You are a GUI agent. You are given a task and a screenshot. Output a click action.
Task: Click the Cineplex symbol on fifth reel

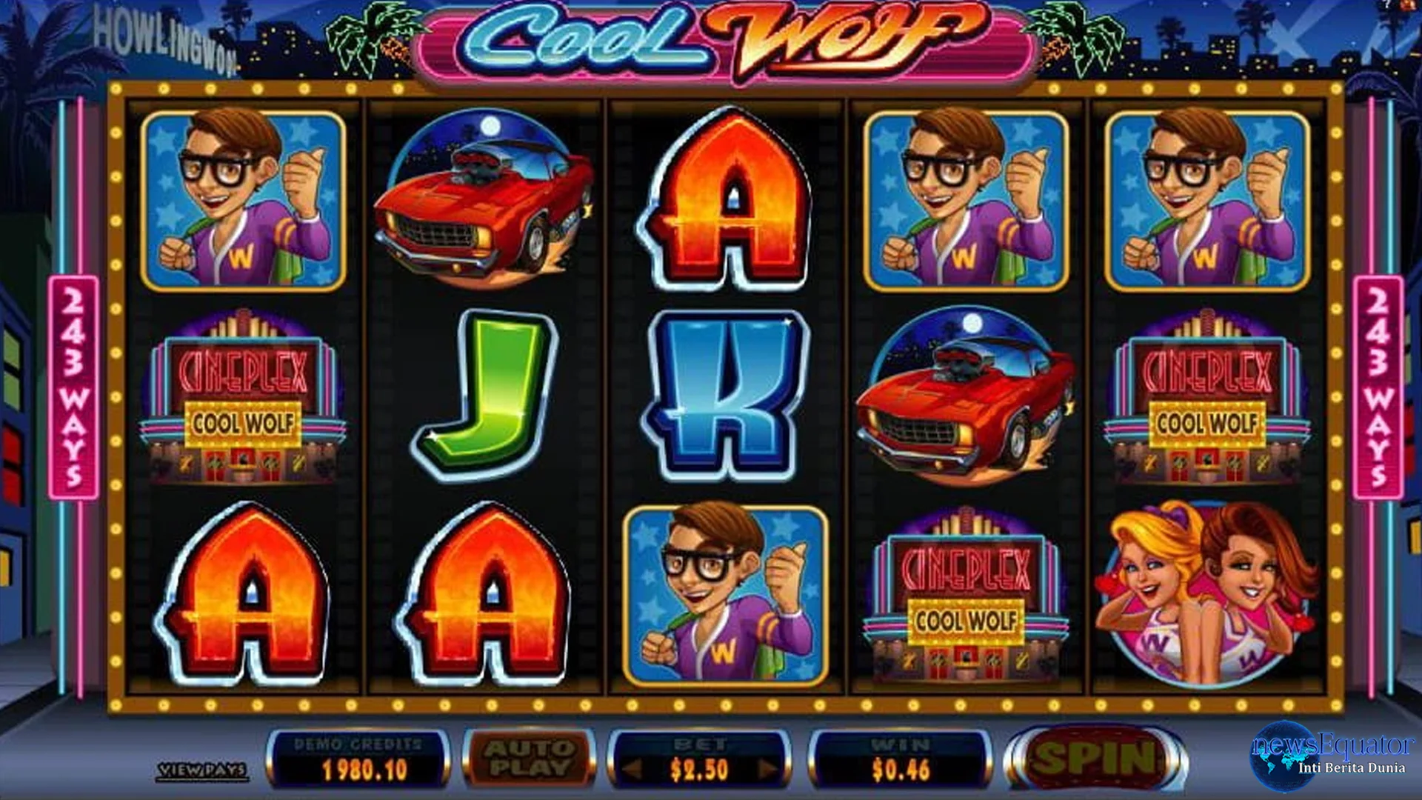1207,397
